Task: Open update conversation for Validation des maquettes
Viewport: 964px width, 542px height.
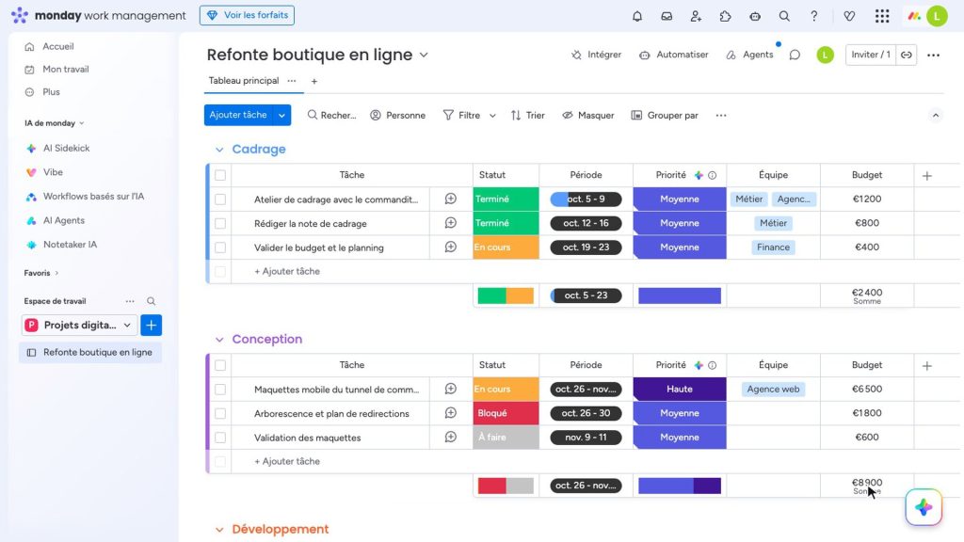Action: (x=451, y=437)
